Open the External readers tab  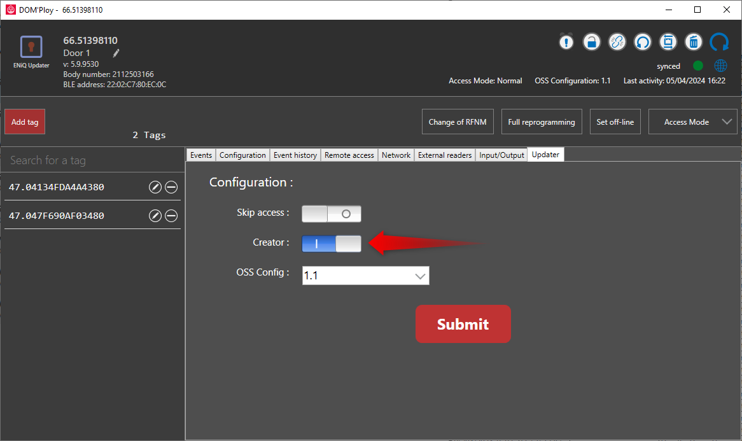[x=445, y=155]
